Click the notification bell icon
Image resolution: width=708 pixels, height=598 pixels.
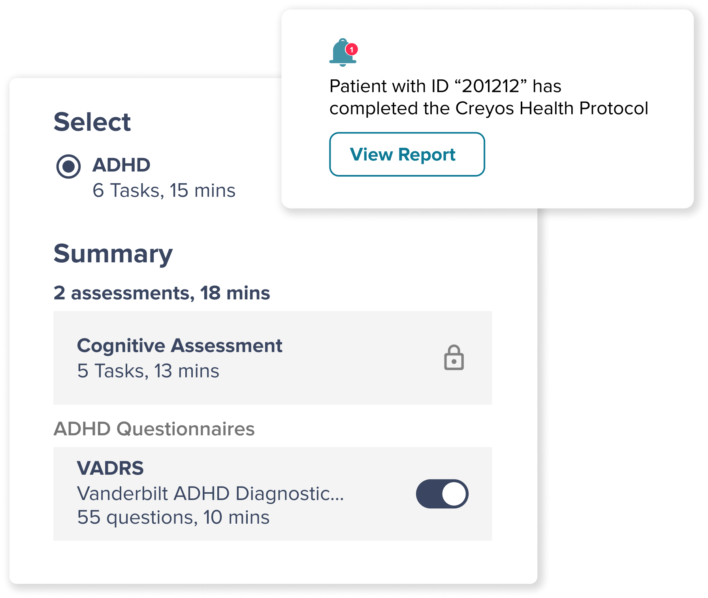click(343, 53)
